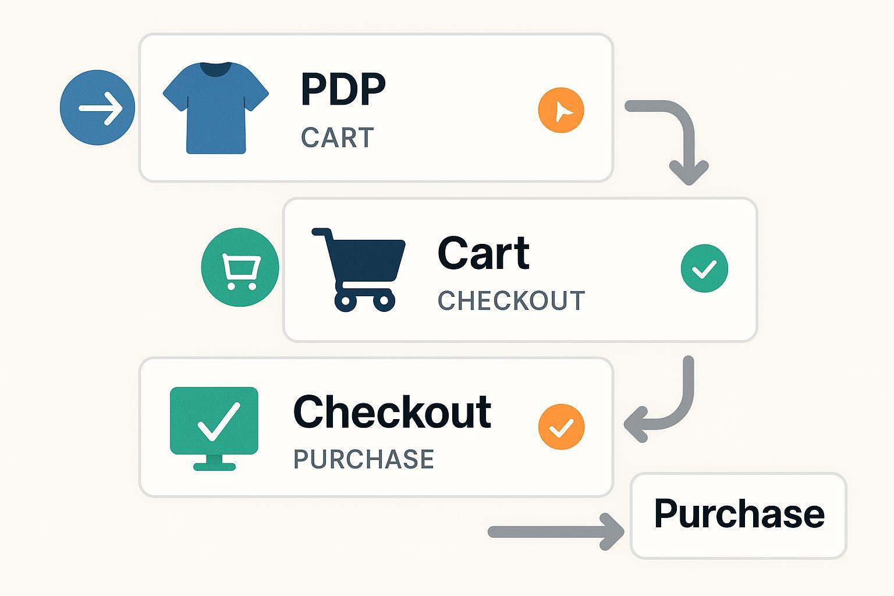Click the CART subtitle under PDP

click(x=338, y=138)
